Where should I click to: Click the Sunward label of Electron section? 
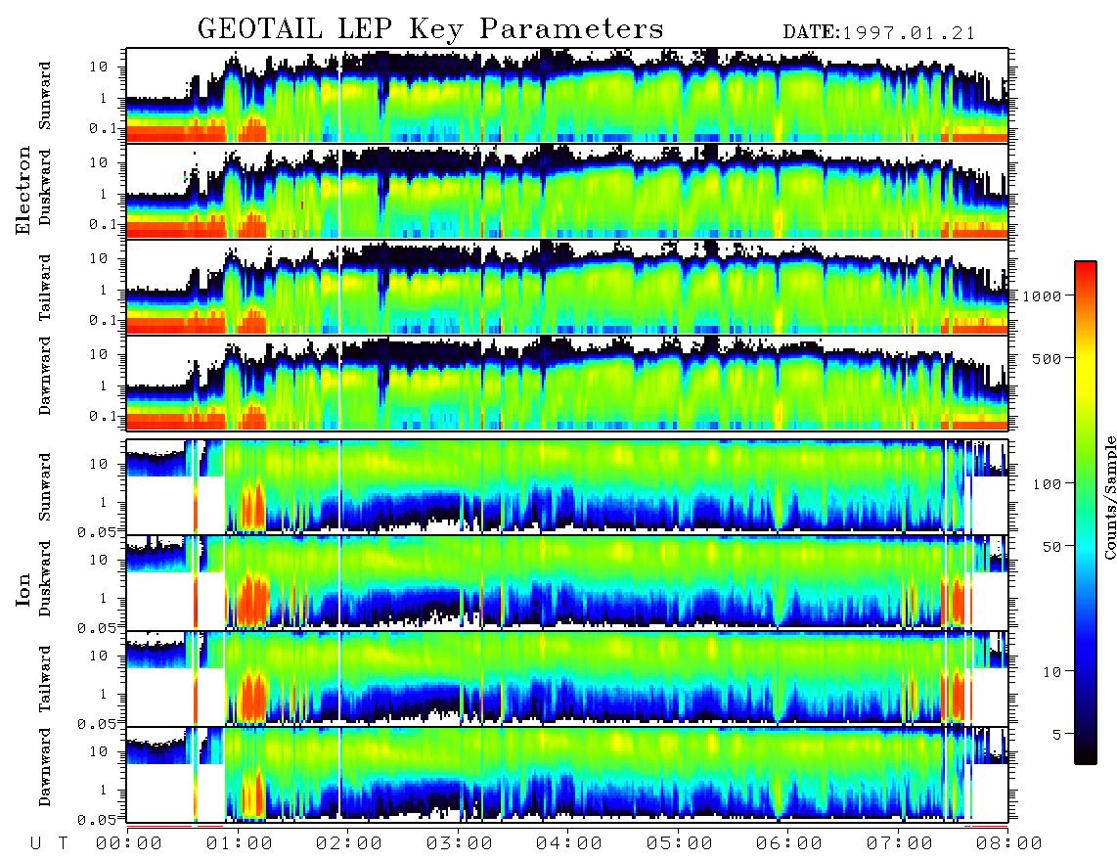click(45, 96)
